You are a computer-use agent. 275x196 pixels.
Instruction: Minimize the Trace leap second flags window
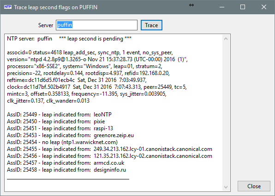tap(222, 7)
